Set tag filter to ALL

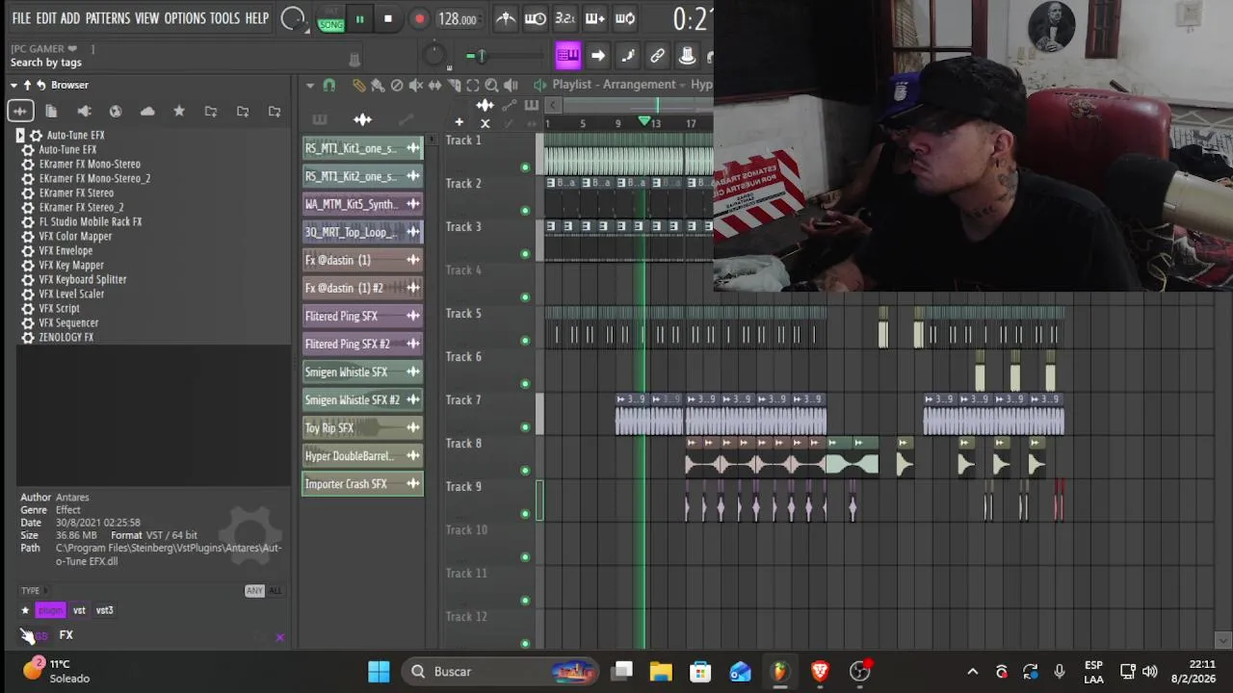275,591
